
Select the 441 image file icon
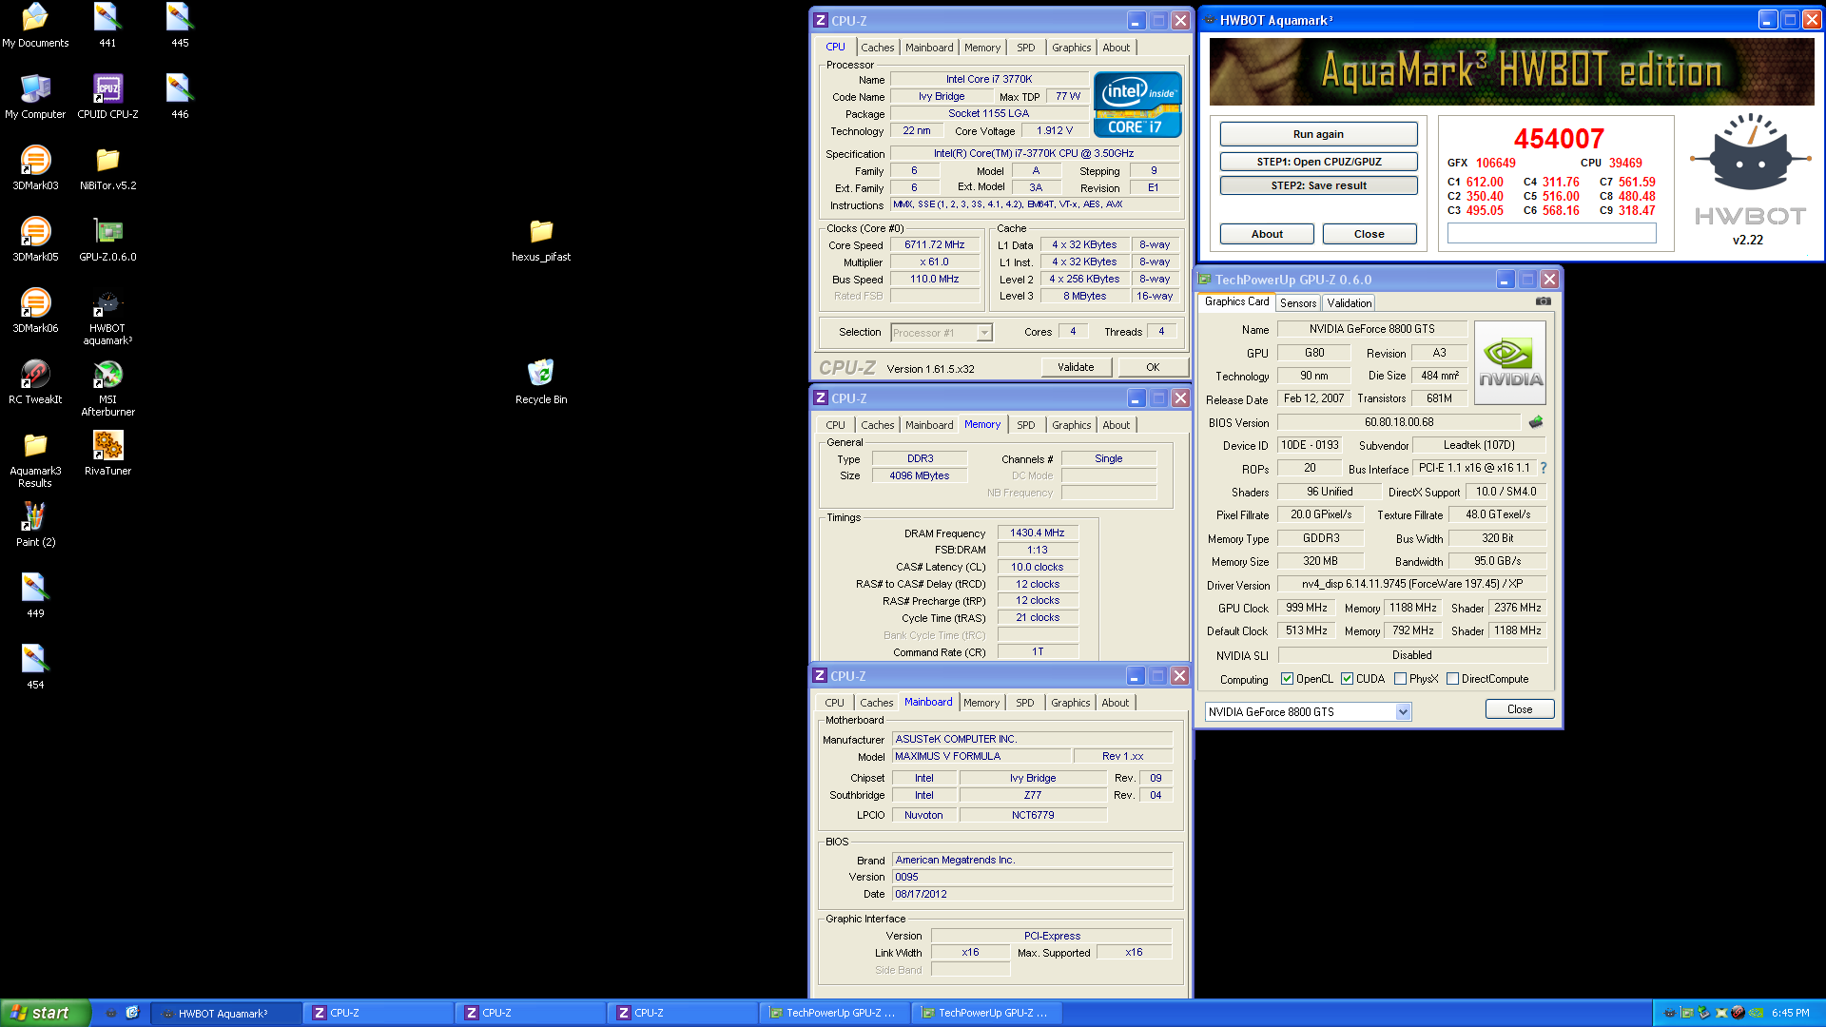pyautogui.click(x=107, y=25)
